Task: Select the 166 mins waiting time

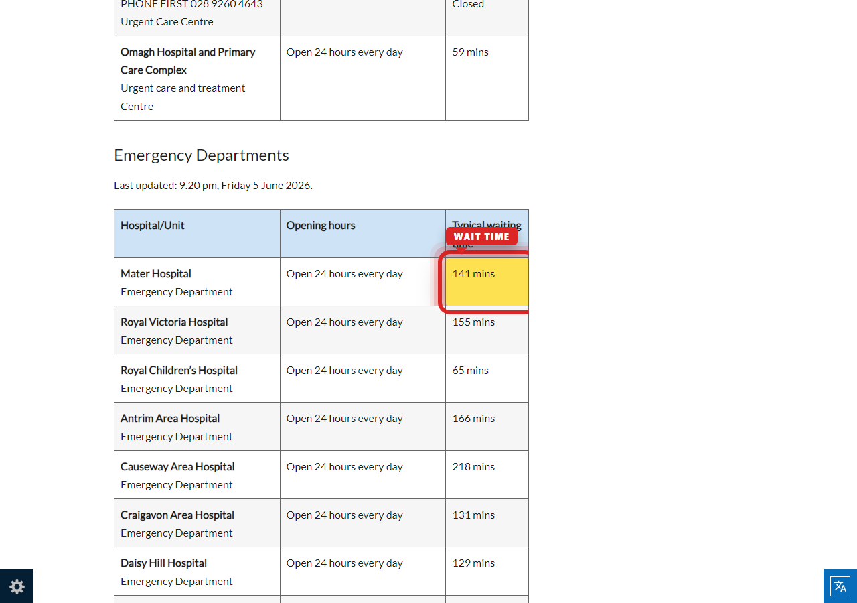Action: [x=473, y=418]
